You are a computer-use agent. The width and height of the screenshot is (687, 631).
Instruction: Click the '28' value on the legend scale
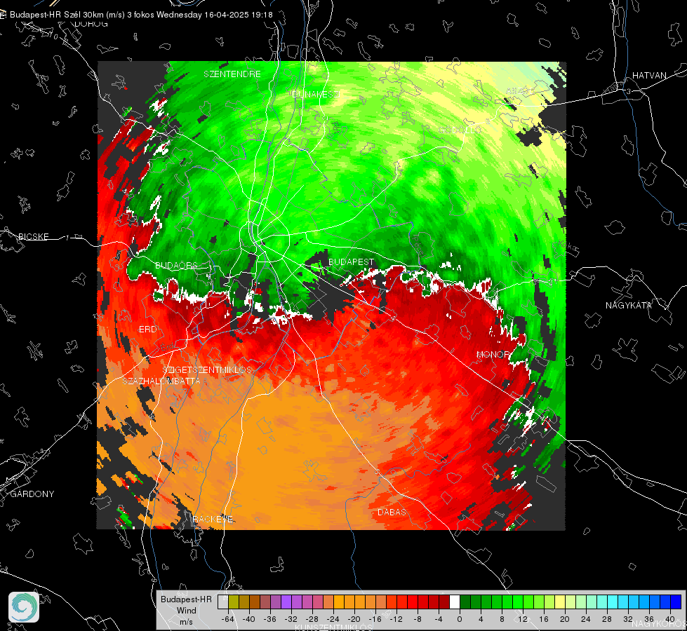(x=607, y=619)
